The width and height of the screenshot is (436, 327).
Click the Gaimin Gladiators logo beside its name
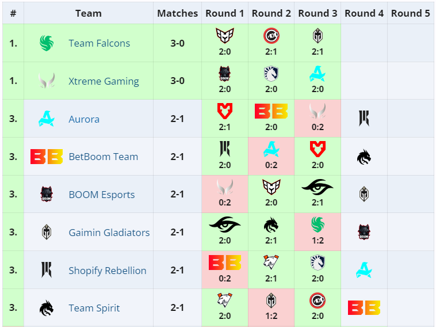pos(46,233)
